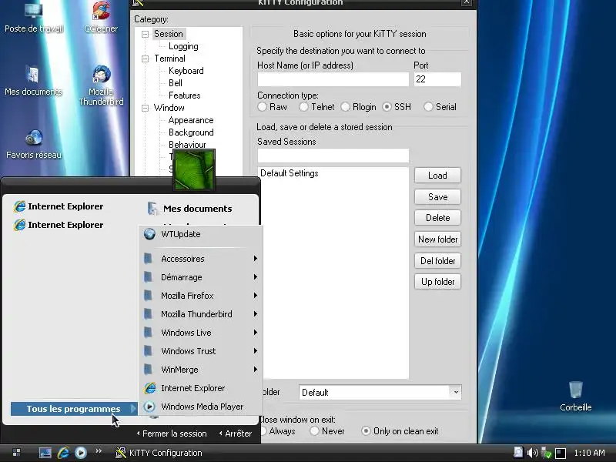Viewport: 616px width, 462px height.
Task: Launch Windows Media Player from quick launch
Action: click(81, 453)
